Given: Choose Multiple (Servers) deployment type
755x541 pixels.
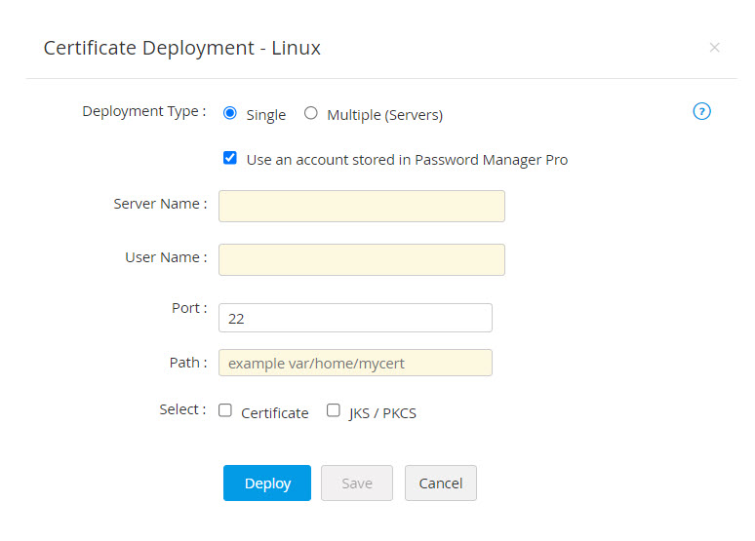Looking at the screenshot, I should [311, 113].
